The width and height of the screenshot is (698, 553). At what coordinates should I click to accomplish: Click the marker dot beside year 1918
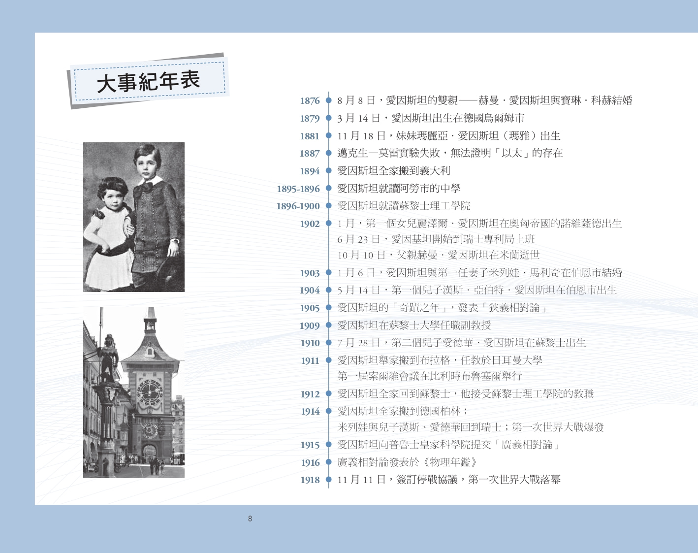click(328, 480)
